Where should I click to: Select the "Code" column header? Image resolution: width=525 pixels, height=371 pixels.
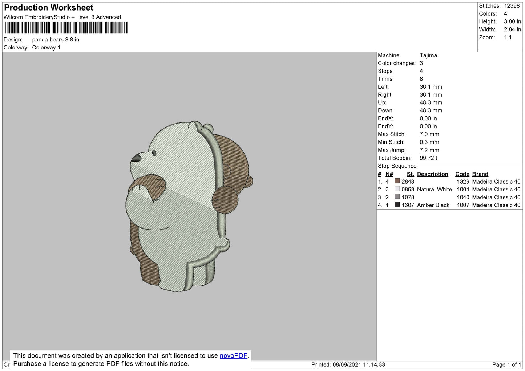[463, 174]
